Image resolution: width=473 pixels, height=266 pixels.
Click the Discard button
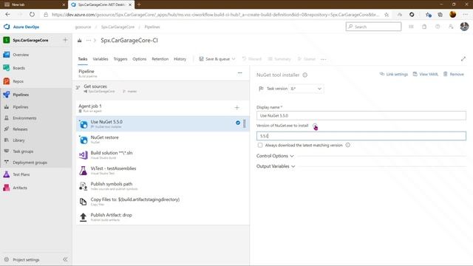pyautogui.click(x=252, y=59)
